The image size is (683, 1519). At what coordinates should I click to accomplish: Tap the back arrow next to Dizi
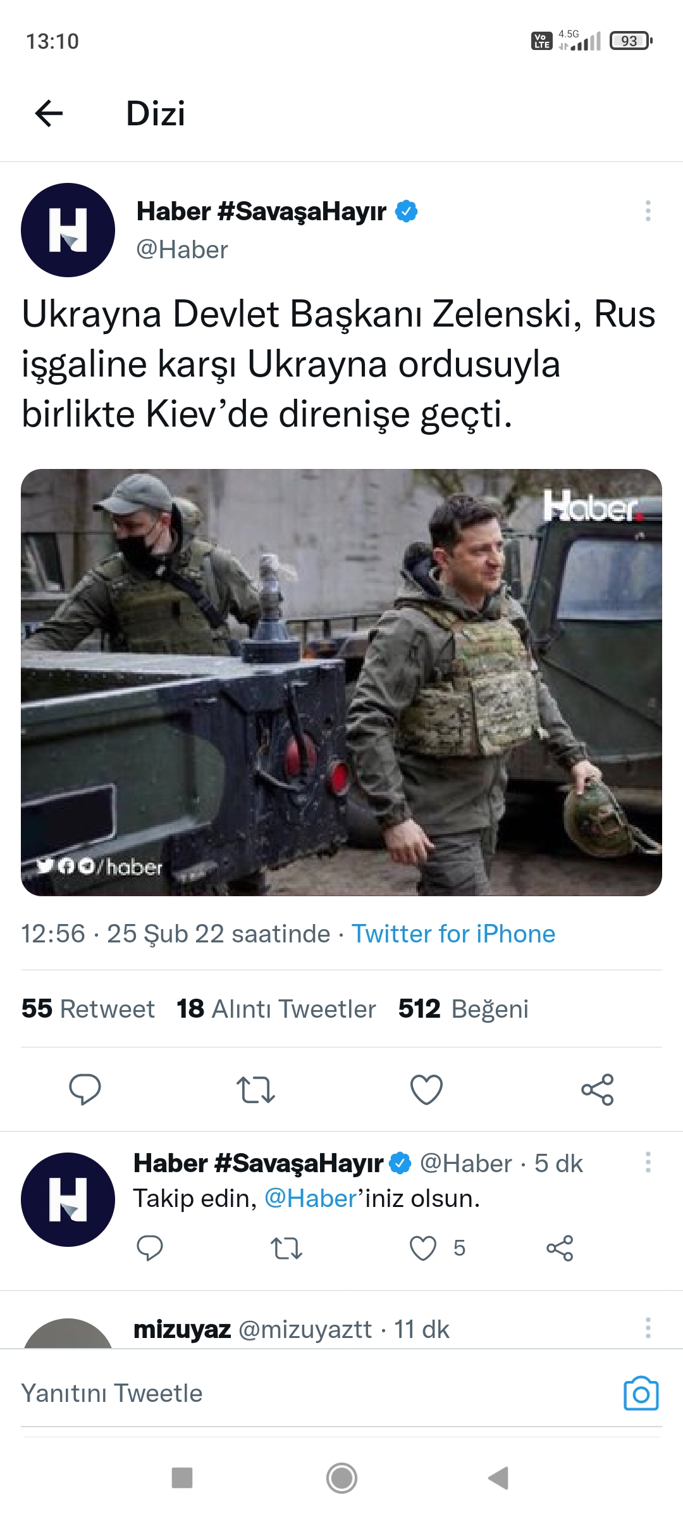click(49, 114)
